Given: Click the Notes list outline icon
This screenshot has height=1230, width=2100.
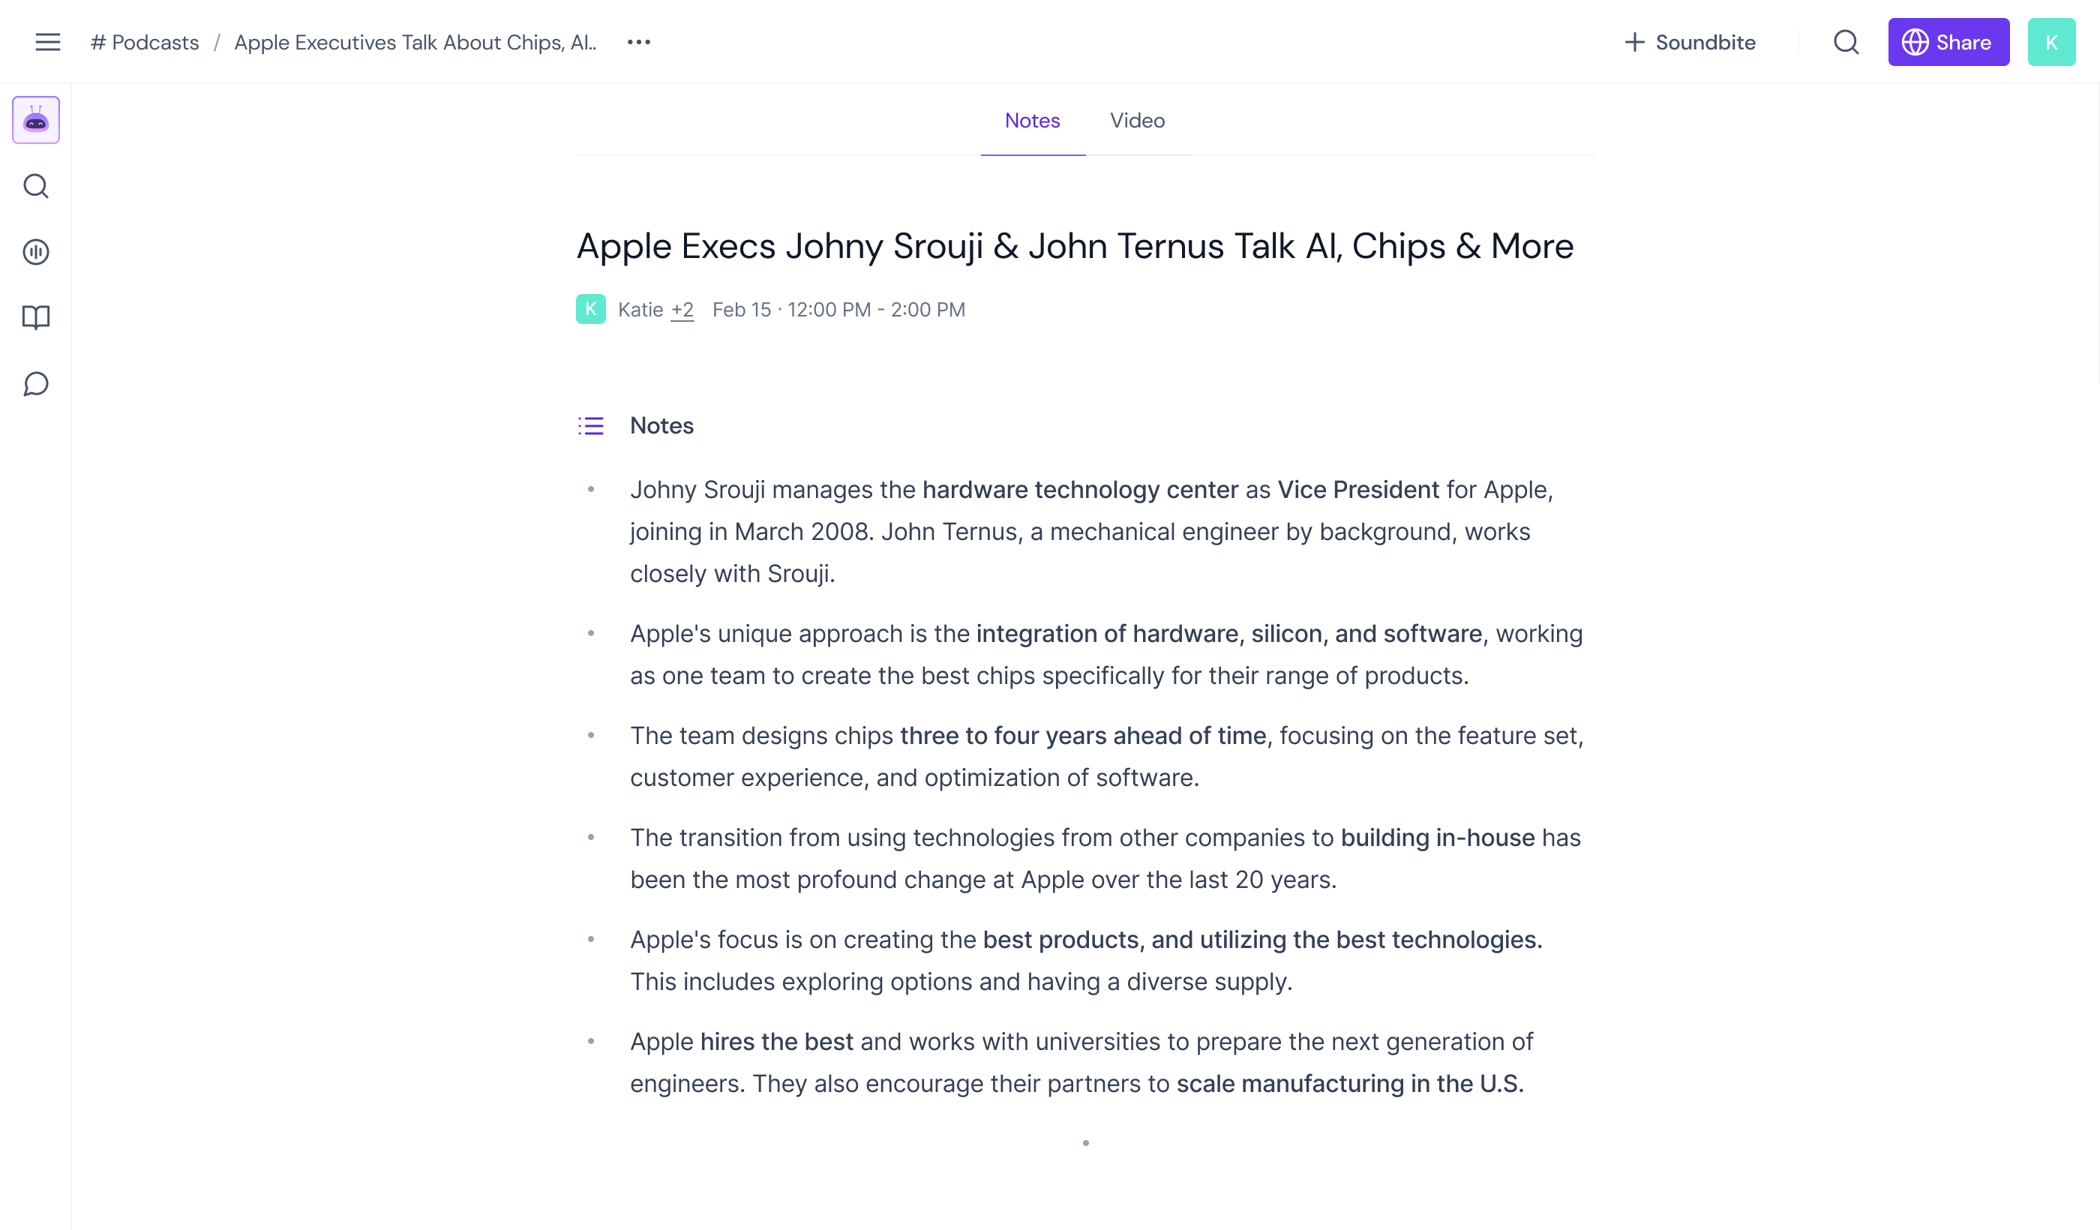Looking at the screenshot, I should [591, 426].
